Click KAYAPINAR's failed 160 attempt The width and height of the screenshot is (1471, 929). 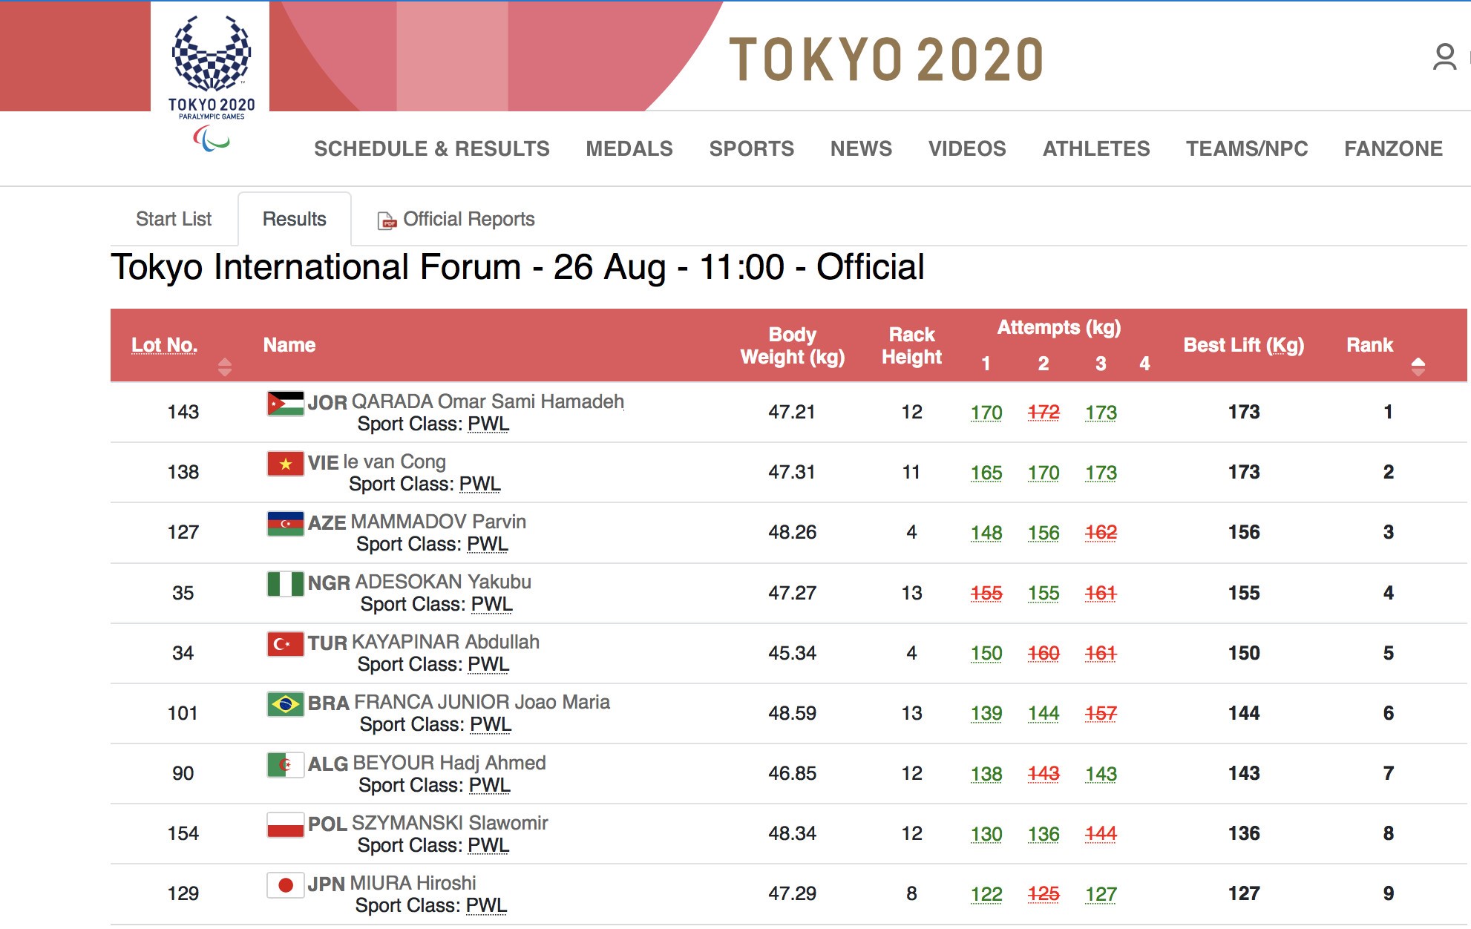click(x=1044, y=653)
